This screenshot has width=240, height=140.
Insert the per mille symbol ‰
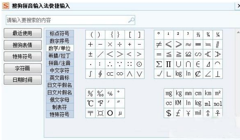click(x=100, y=93)
